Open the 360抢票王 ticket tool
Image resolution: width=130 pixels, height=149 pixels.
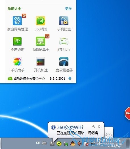tap(41, 41)
